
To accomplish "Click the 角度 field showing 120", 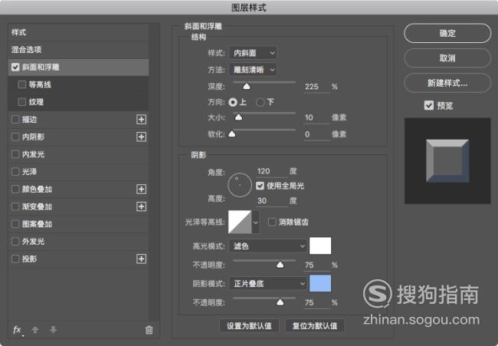I will coord(271,171).
